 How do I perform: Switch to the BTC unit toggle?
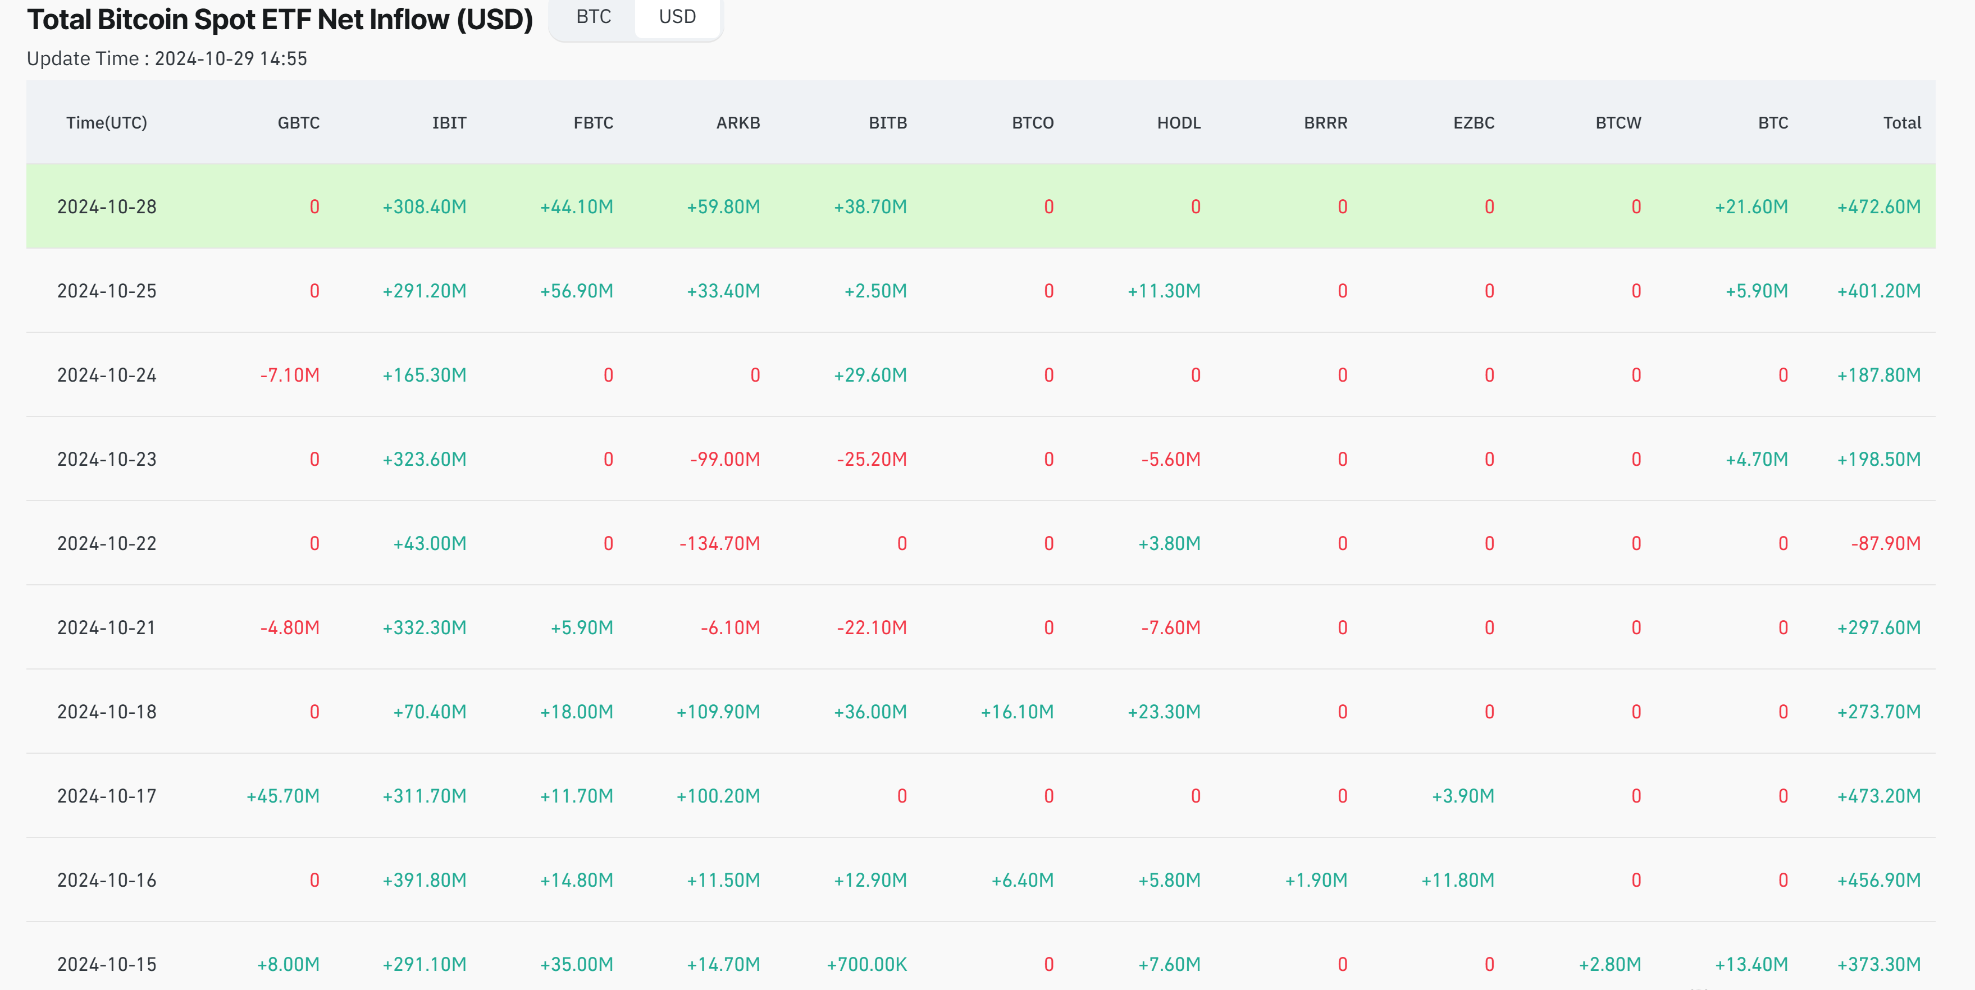594,17
